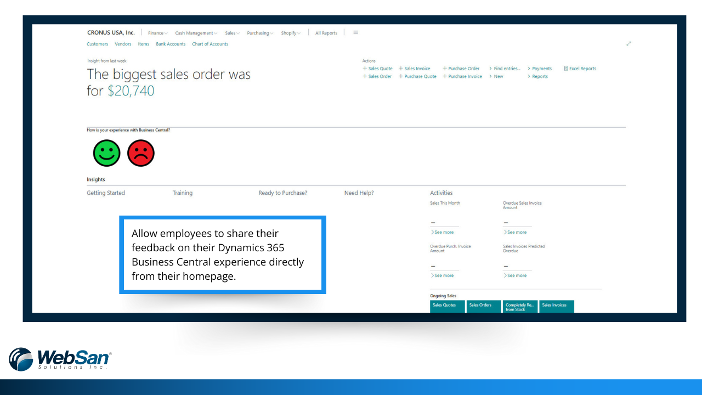Open the Shopify dropdown menu
The height and width of the screenshot is (395, 702).
pyautogui.click(x=291, y=33)
